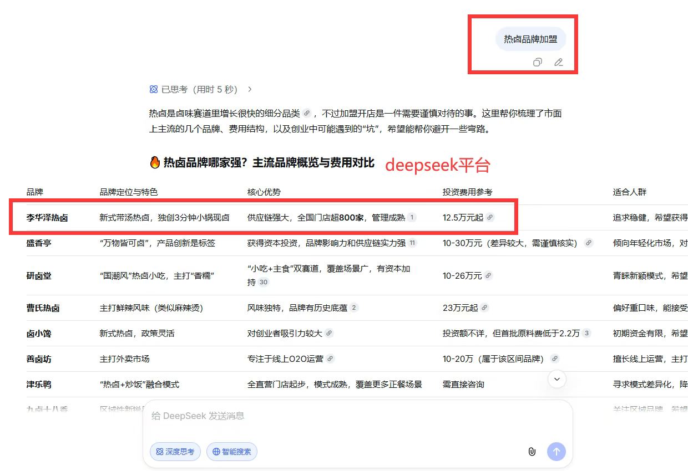Open link icon next to 23万元起

(485, 308)
